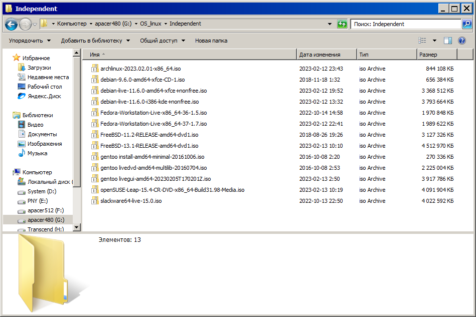Open the 'Музыка' library

pyautogui.click(x=37, y=153)
